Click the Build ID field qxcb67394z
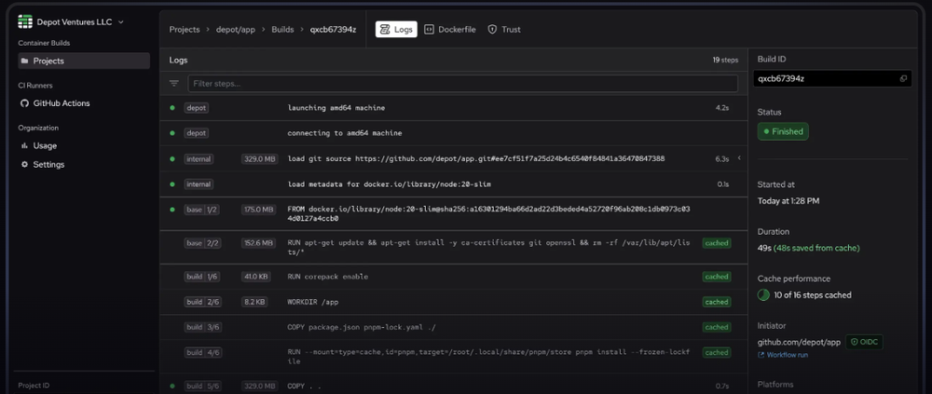The width and height of the screenshot is (932, 394). coord(832,78)
